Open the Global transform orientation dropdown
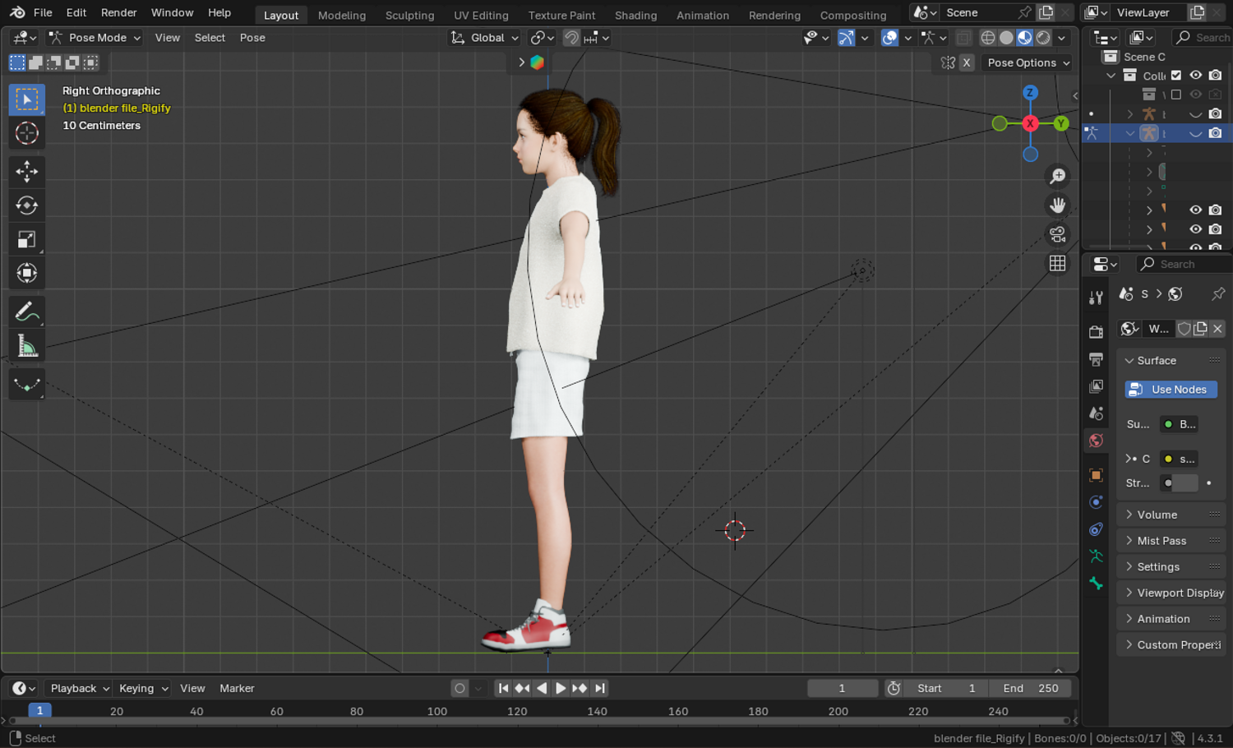This screenshot has width=1233, height=748. 485,38
